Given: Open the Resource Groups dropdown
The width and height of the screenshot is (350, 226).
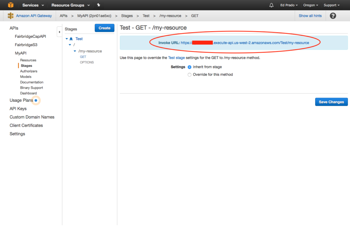Looking at the screenshot, I should 70,5.
